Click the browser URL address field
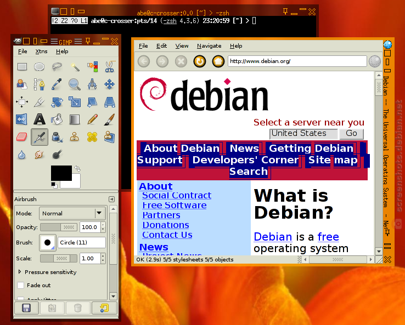 click(297, 61)
